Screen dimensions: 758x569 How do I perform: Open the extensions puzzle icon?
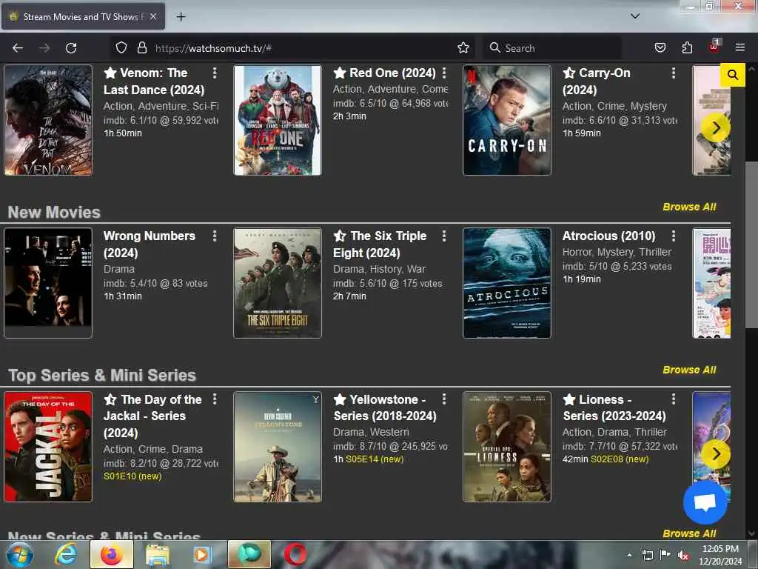coord(687,48)
